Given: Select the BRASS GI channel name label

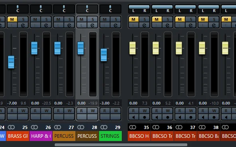Looking at the screenshot, I should click(x=18, y=136).
